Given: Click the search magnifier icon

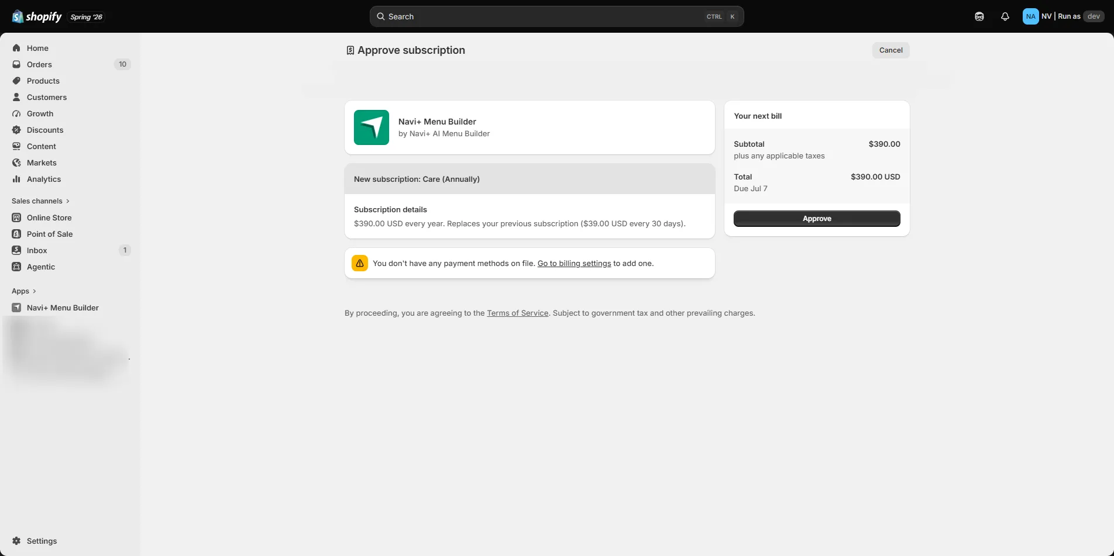Looking at the screenshot, I should click(x=380, y=16).
